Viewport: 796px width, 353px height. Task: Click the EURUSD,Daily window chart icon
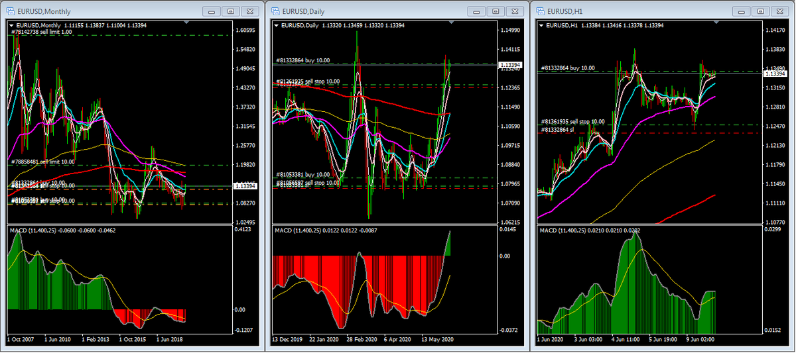click(x=275, y=11)
